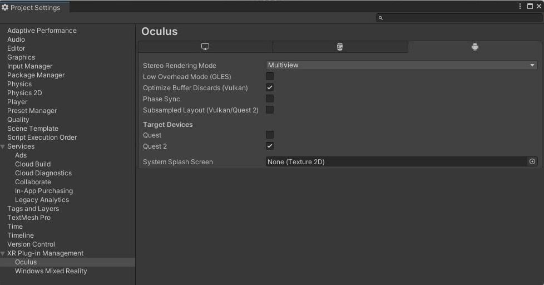The image size is (544, 285).
Task: Open the System Splash Screen texture picker
Action: click(532, 161)
